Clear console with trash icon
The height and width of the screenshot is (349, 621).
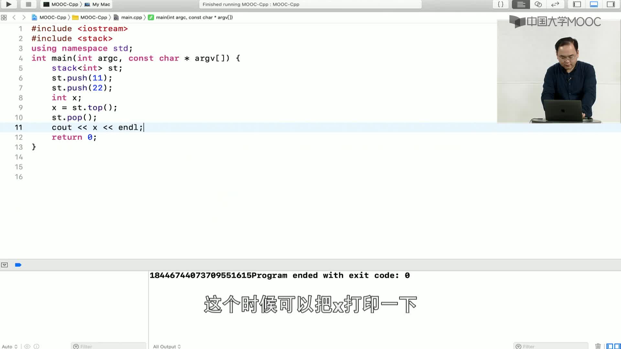point(598,346)
